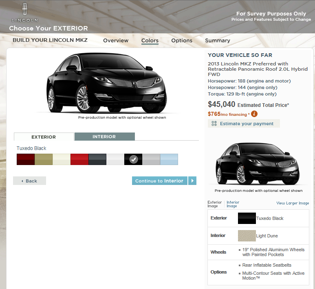Switch to the INTERIOR tab
This screenshot has height=289, width=315.
pos(104,137)
